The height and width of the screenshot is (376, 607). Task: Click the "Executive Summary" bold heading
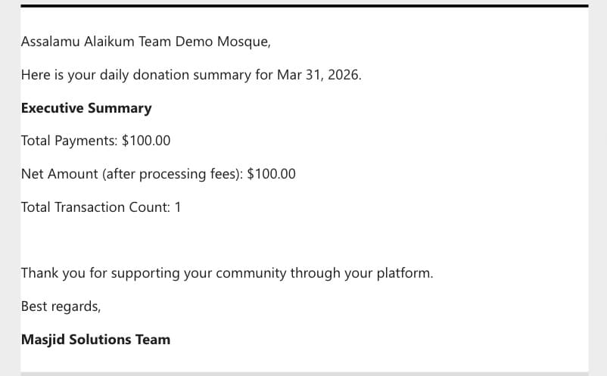pyautogui.click(x=86, y=108)
